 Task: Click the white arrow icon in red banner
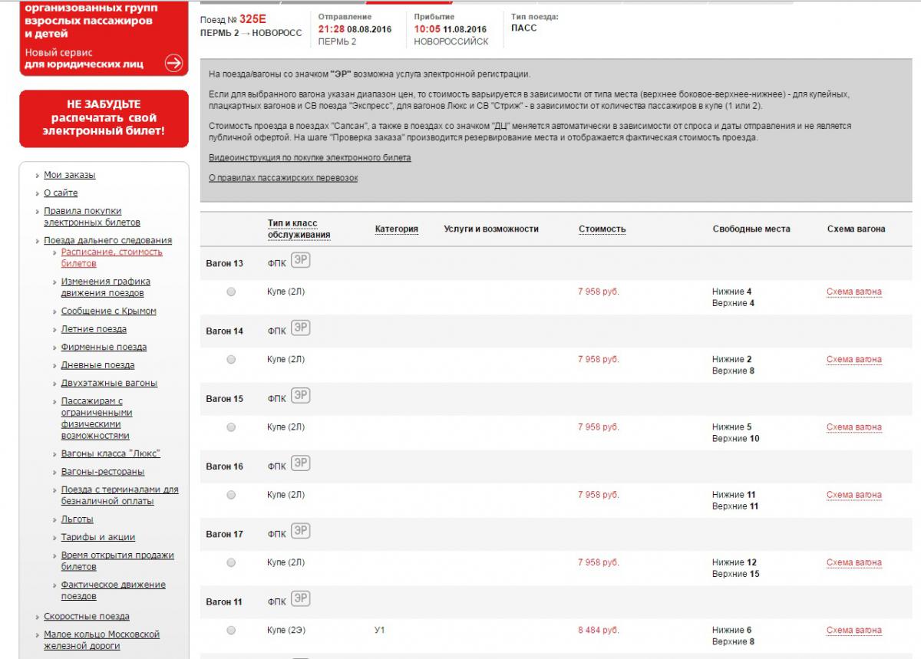point(174,64)
